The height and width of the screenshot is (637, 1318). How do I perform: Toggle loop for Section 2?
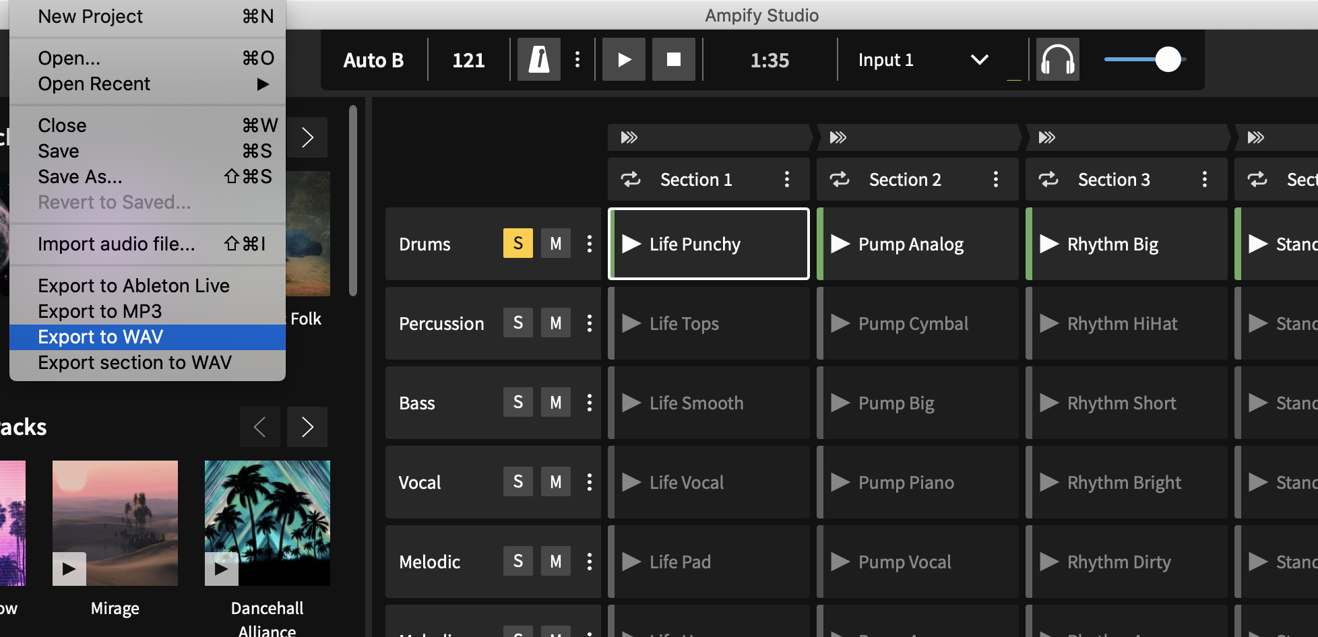pos(840,179)
